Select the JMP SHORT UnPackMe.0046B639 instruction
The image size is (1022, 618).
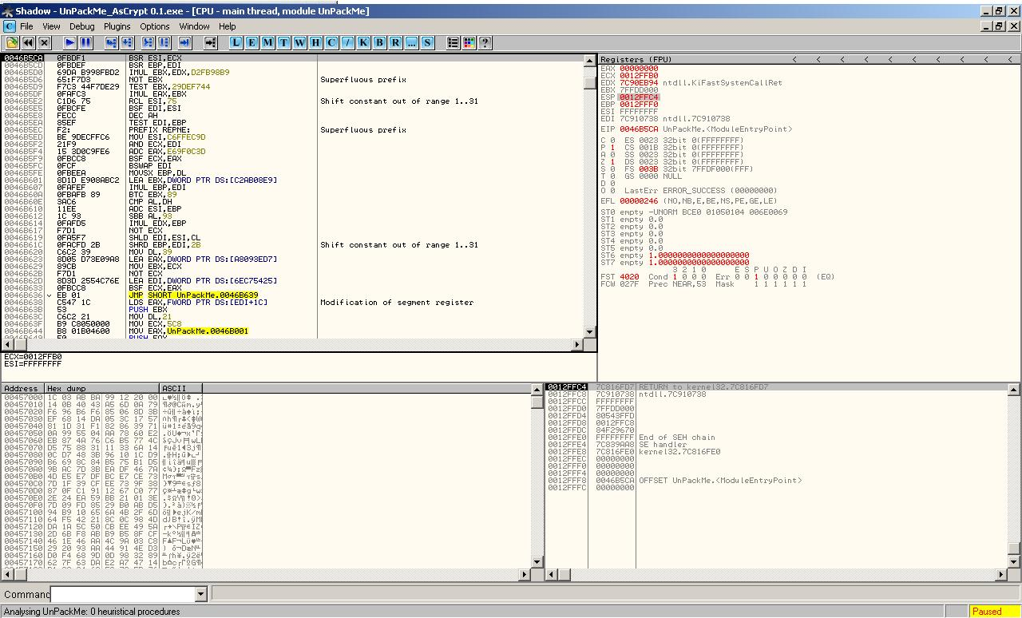(x=192, y=295)
